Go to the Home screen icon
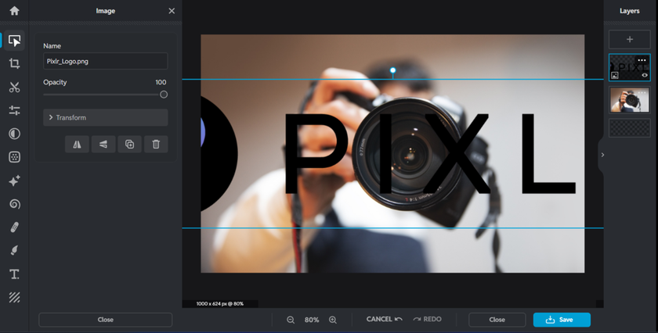This screenshot has height=333, width=658. (x=14, y=10)
